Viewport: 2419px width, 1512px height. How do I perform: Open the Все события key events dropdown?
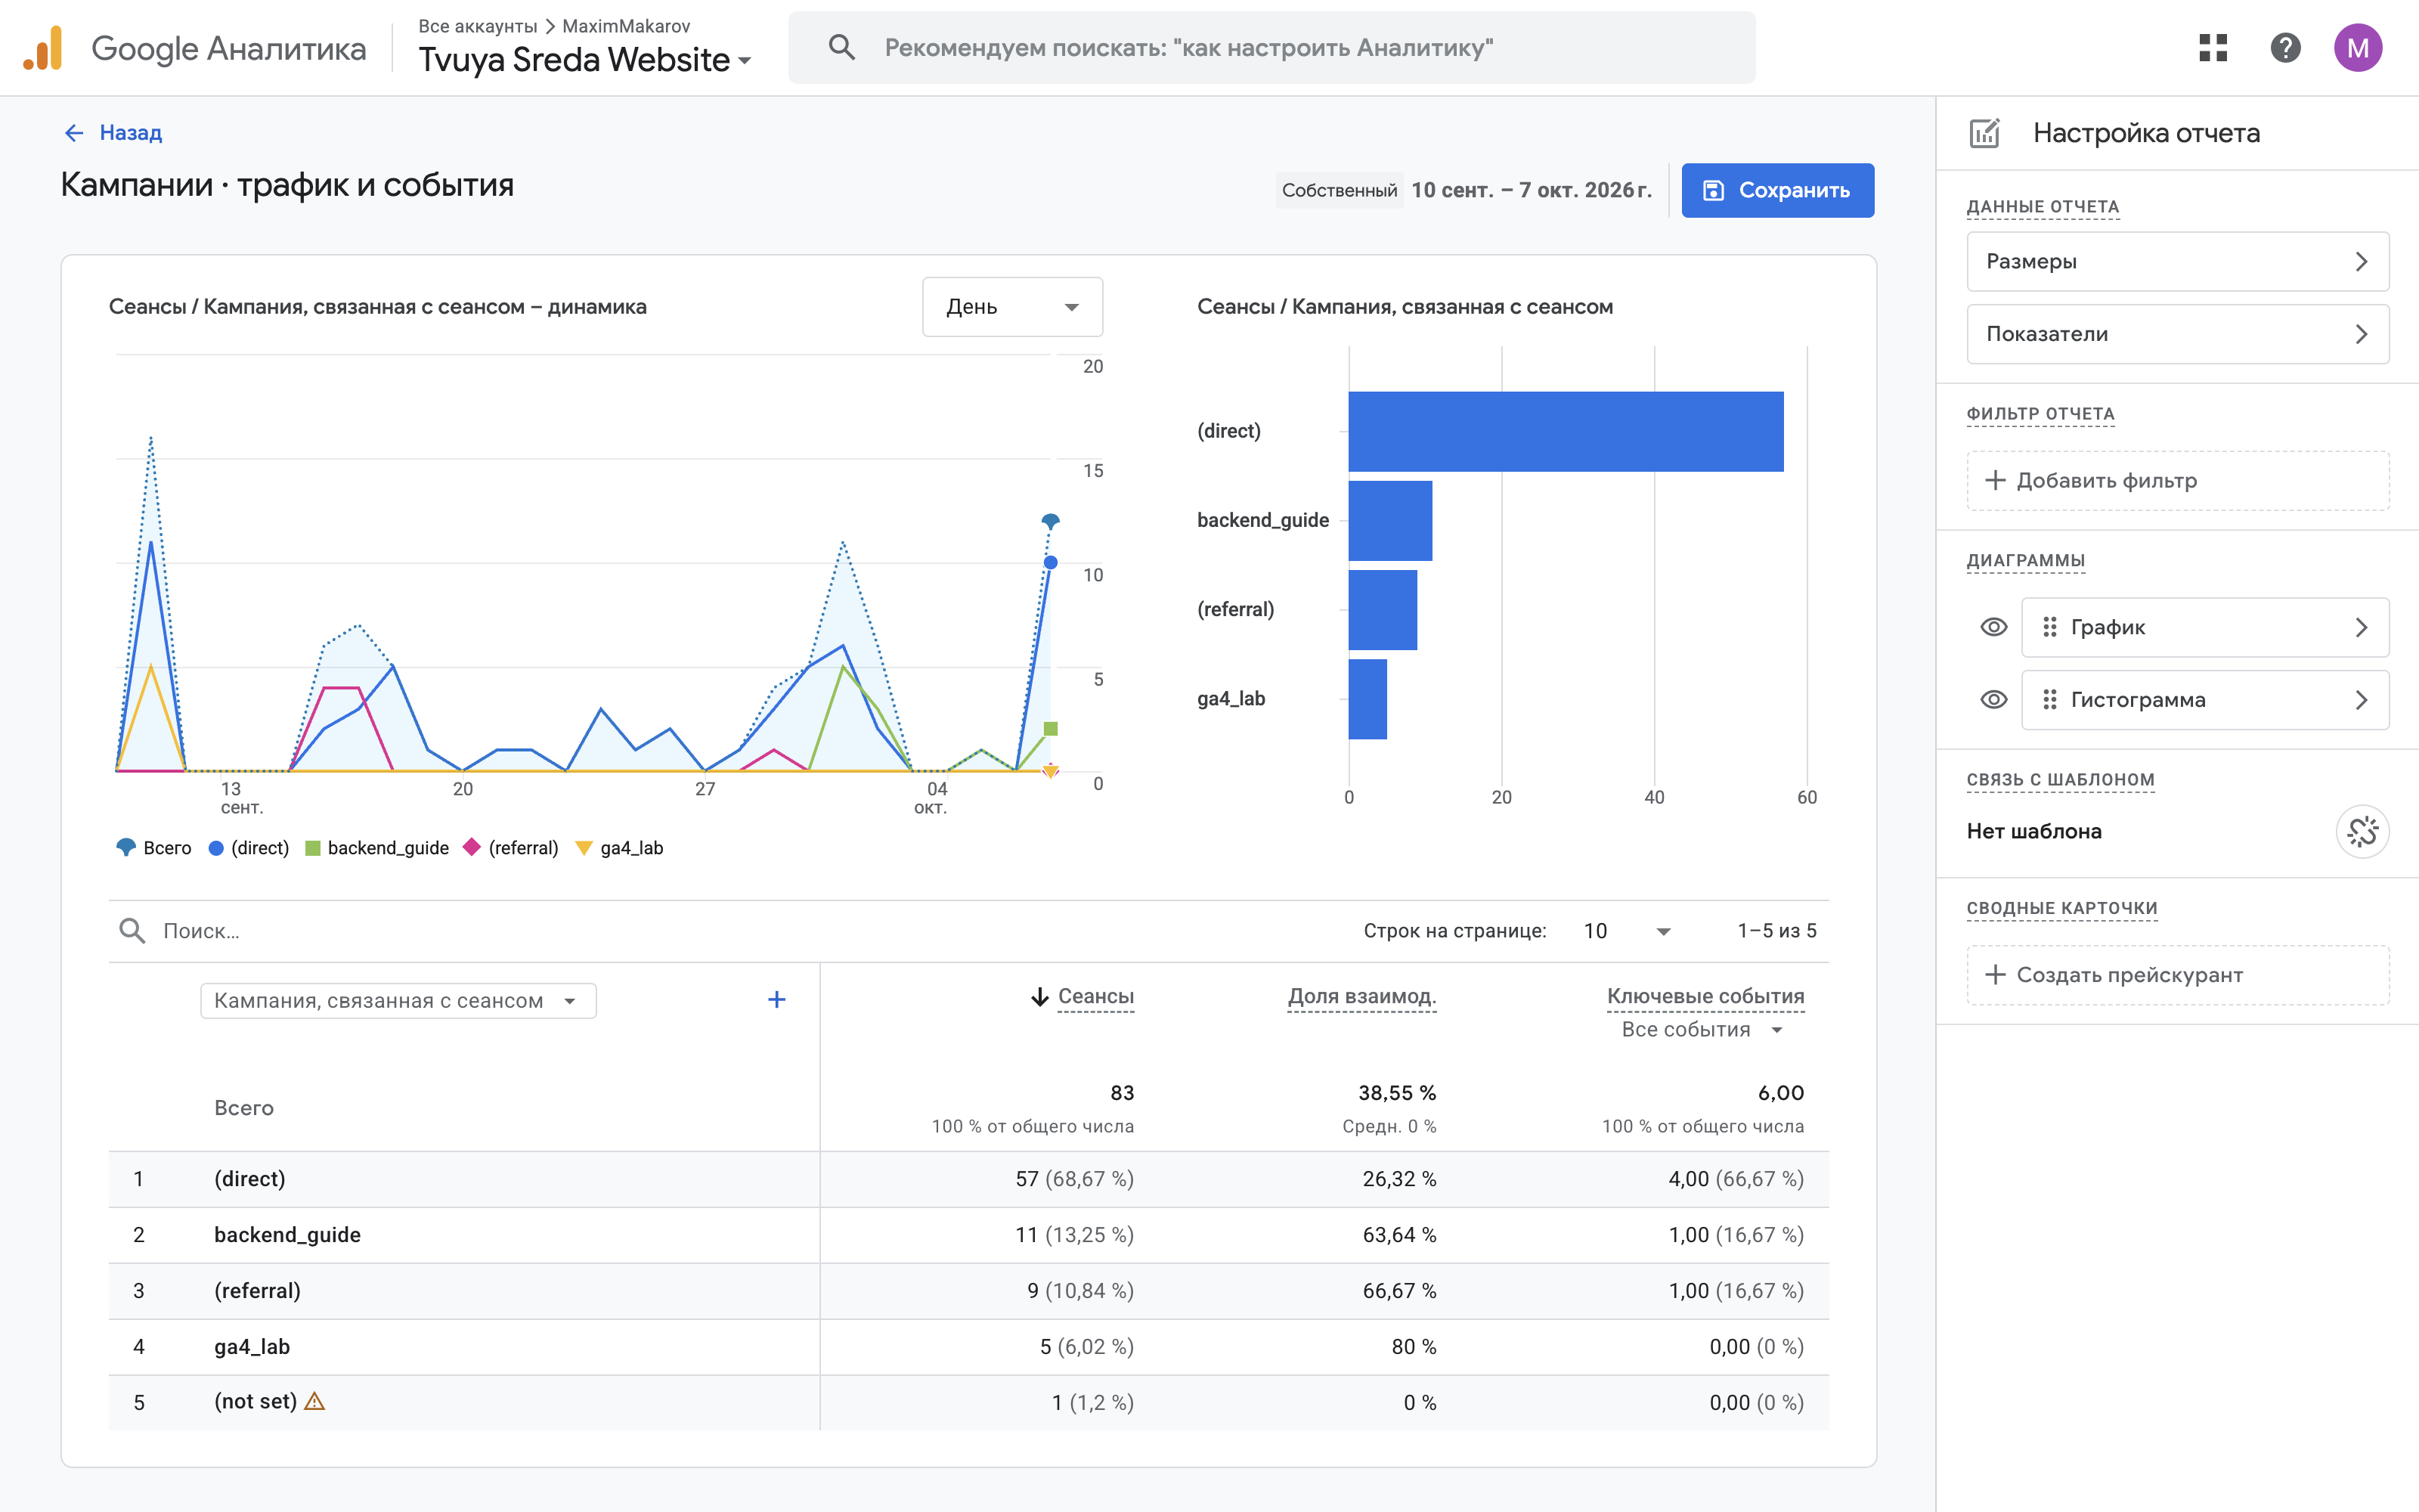[1702, 1030]
